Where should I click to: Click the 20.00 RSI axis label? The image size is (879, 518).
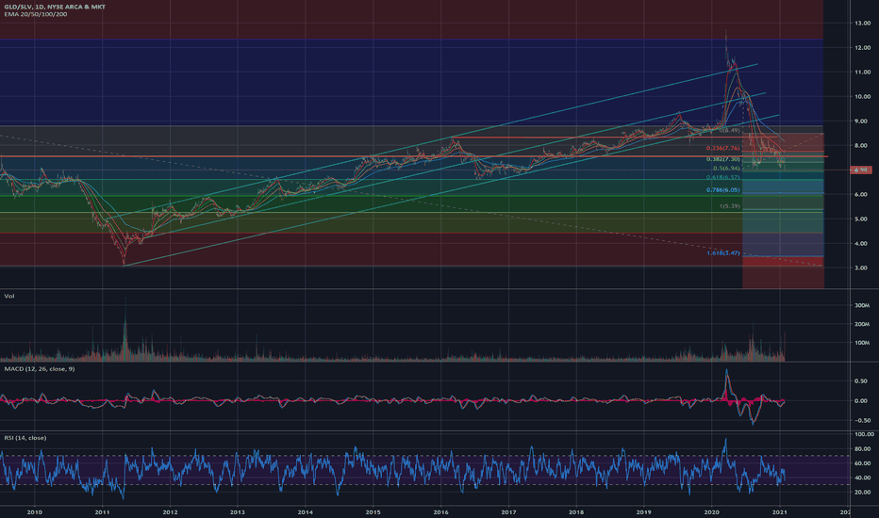click(x=862, y=493)
